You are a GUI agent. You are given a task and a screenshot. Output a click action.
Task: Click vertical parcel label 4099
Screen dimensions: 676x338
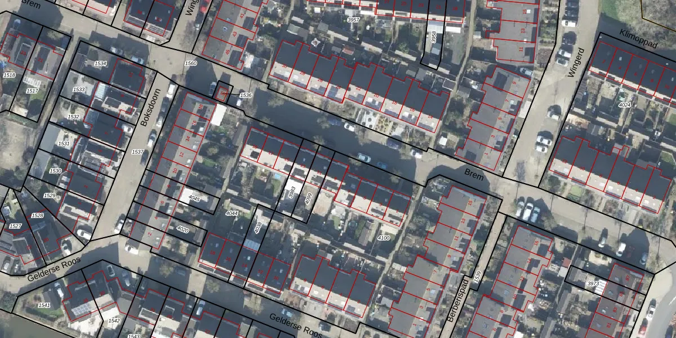click(x=308, y=198)
